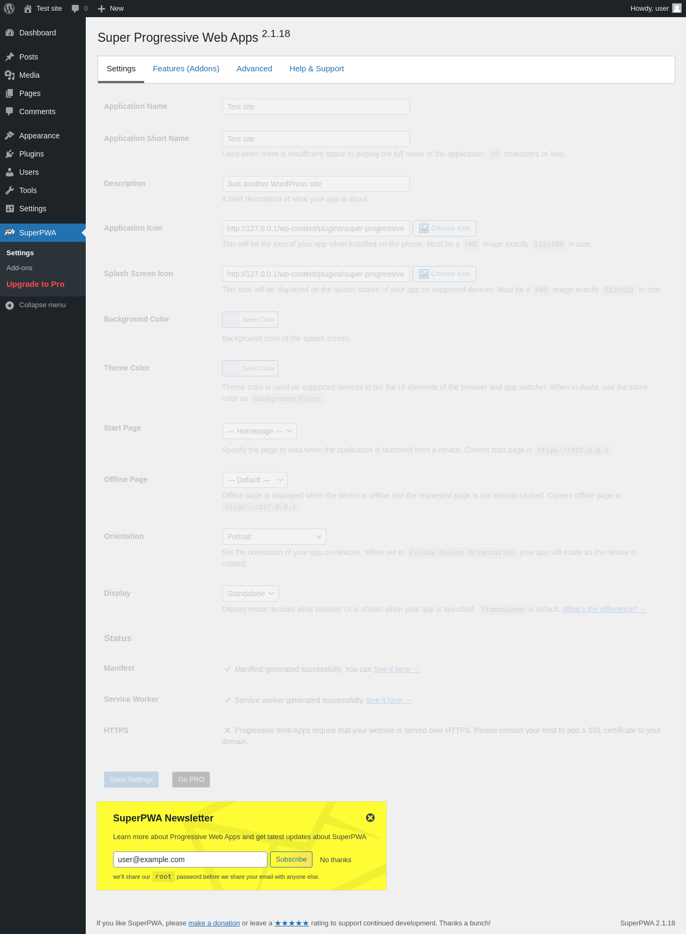This screenshot has height=934, width=686.
Task: Click the Users person icon
Action: pos(10,172)
